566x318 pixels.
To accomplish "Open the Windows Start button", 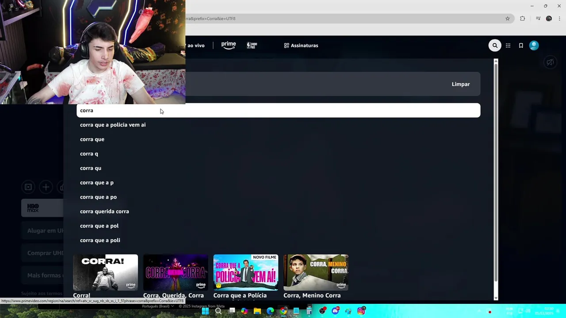I will coord(205,311).
